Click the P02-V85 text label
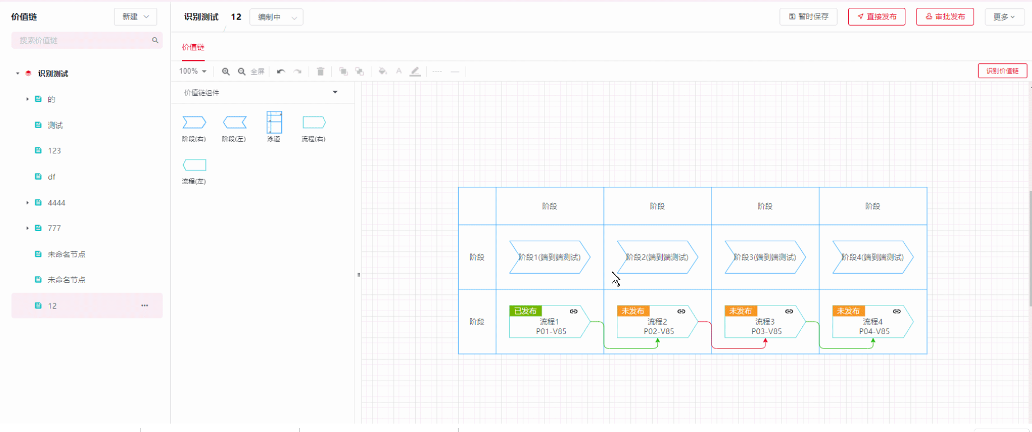This screenshot has width=1032, height=432. point(659,331)
